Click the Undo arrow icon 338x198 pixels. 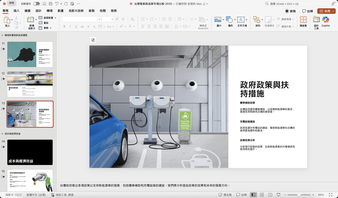[57, 4]
